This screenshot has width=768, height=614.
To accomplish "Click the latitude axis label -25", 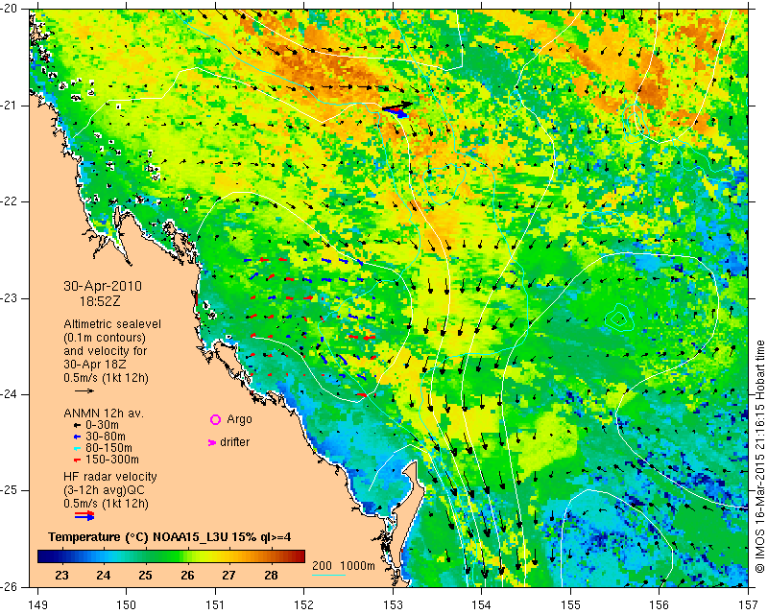I will pyautogui.click(x=9, y=490).
